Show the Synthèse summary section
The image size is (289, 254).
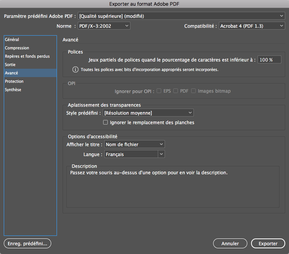pyautogui.click(x=13, y=90)
